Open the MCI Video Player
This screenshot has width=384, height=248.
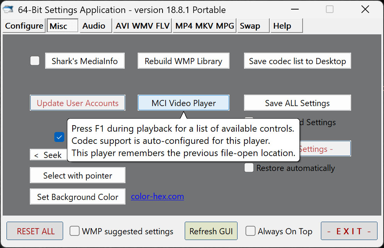tap(184, 103)
